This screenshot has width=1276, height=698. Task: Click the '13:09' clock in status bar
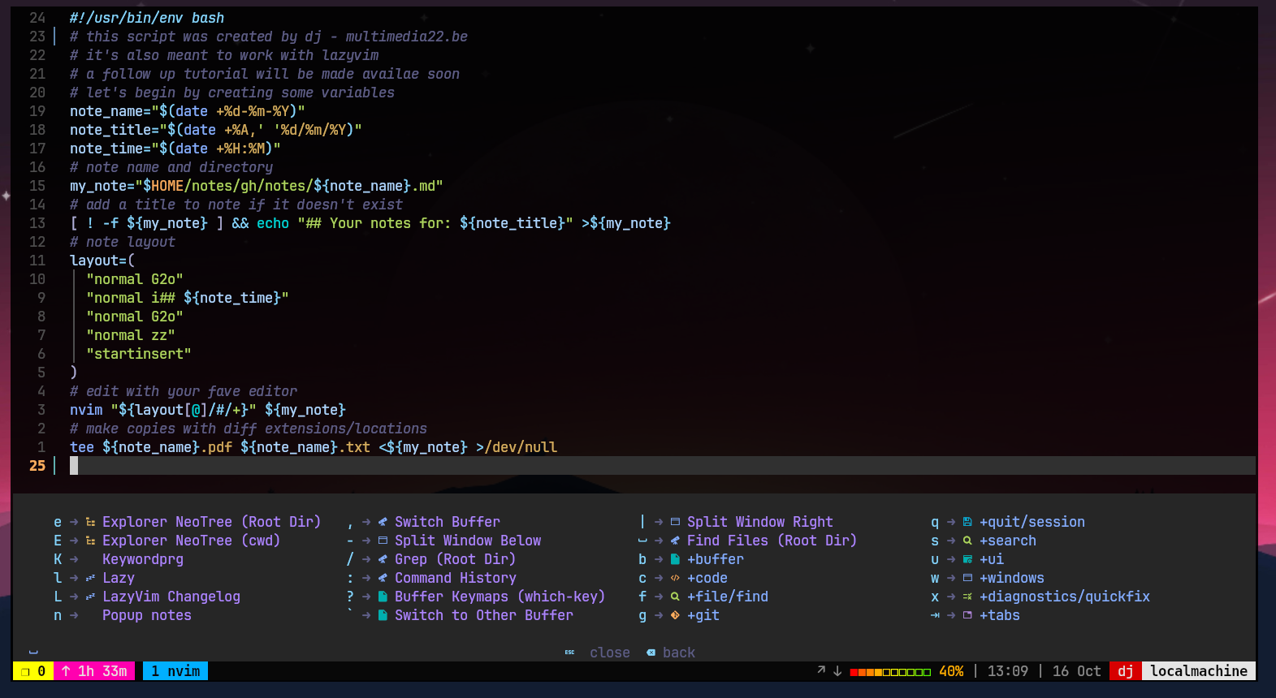(1008, 671)
